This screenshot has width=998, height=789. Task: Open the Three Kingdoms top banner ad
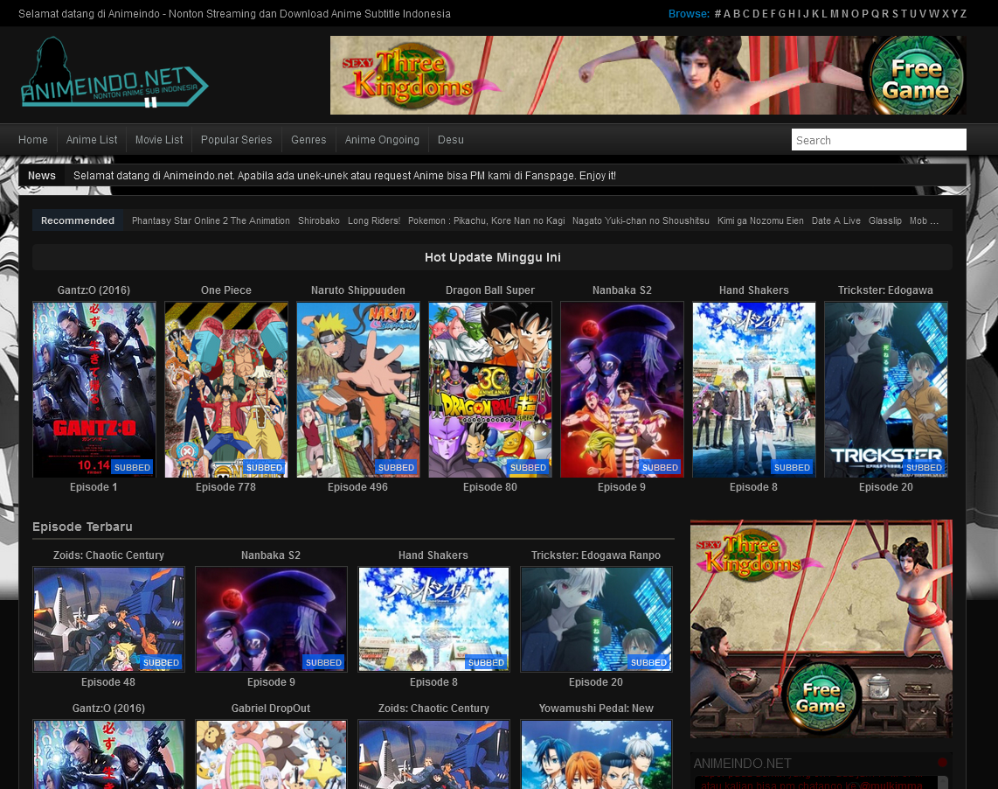pos(648,75)
